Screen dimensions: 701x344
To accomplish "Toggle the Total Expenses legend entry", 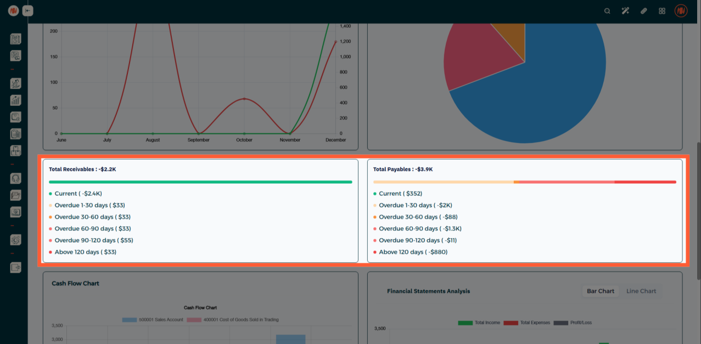I will point(526,323).
